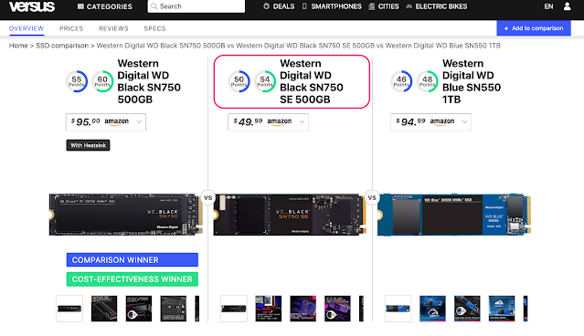Focus the Search input field
The width and height of the screenshot is (584, 336).
(x=196, y=6)
